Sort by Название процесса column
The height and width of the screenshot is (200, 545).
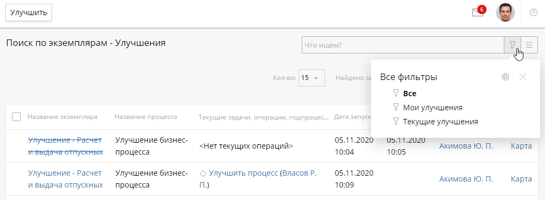146,117
